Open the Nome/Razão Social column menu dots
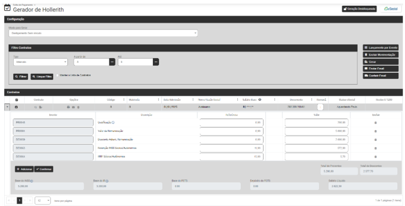Image resolution: width=405 pixels, height=206 pixels. point(238,100)
